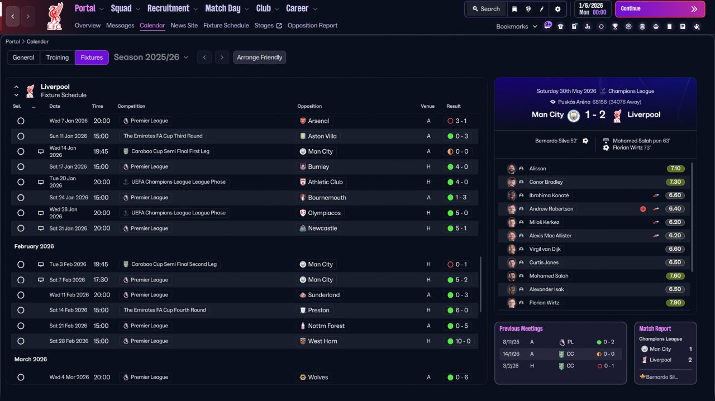Click the Aston Villa club badge

[303, 136]
